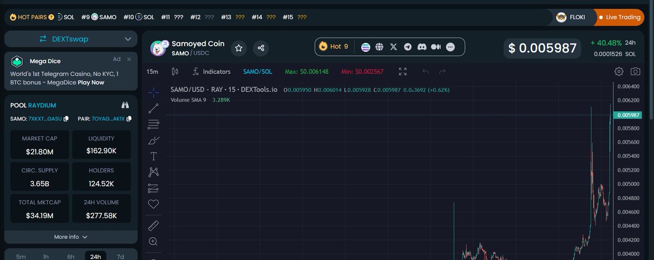Image resolution: width=654 pixels, height=260 pixels.
Task: Select the 5m timeframe tab
Action: click(x=21, y=257)
